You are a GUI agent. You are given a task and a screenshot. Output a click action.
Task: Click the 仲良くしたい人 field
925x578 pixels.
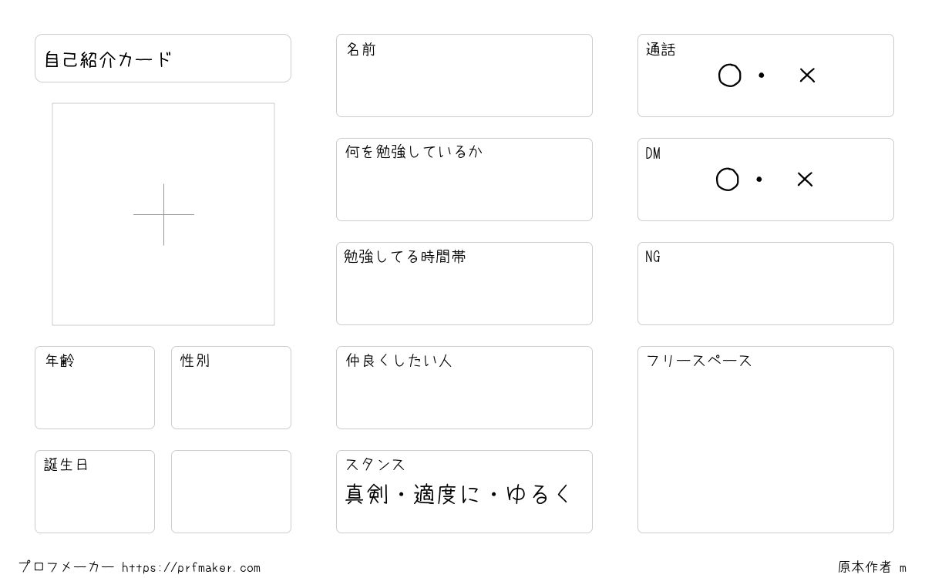click(x=464, y=388)
